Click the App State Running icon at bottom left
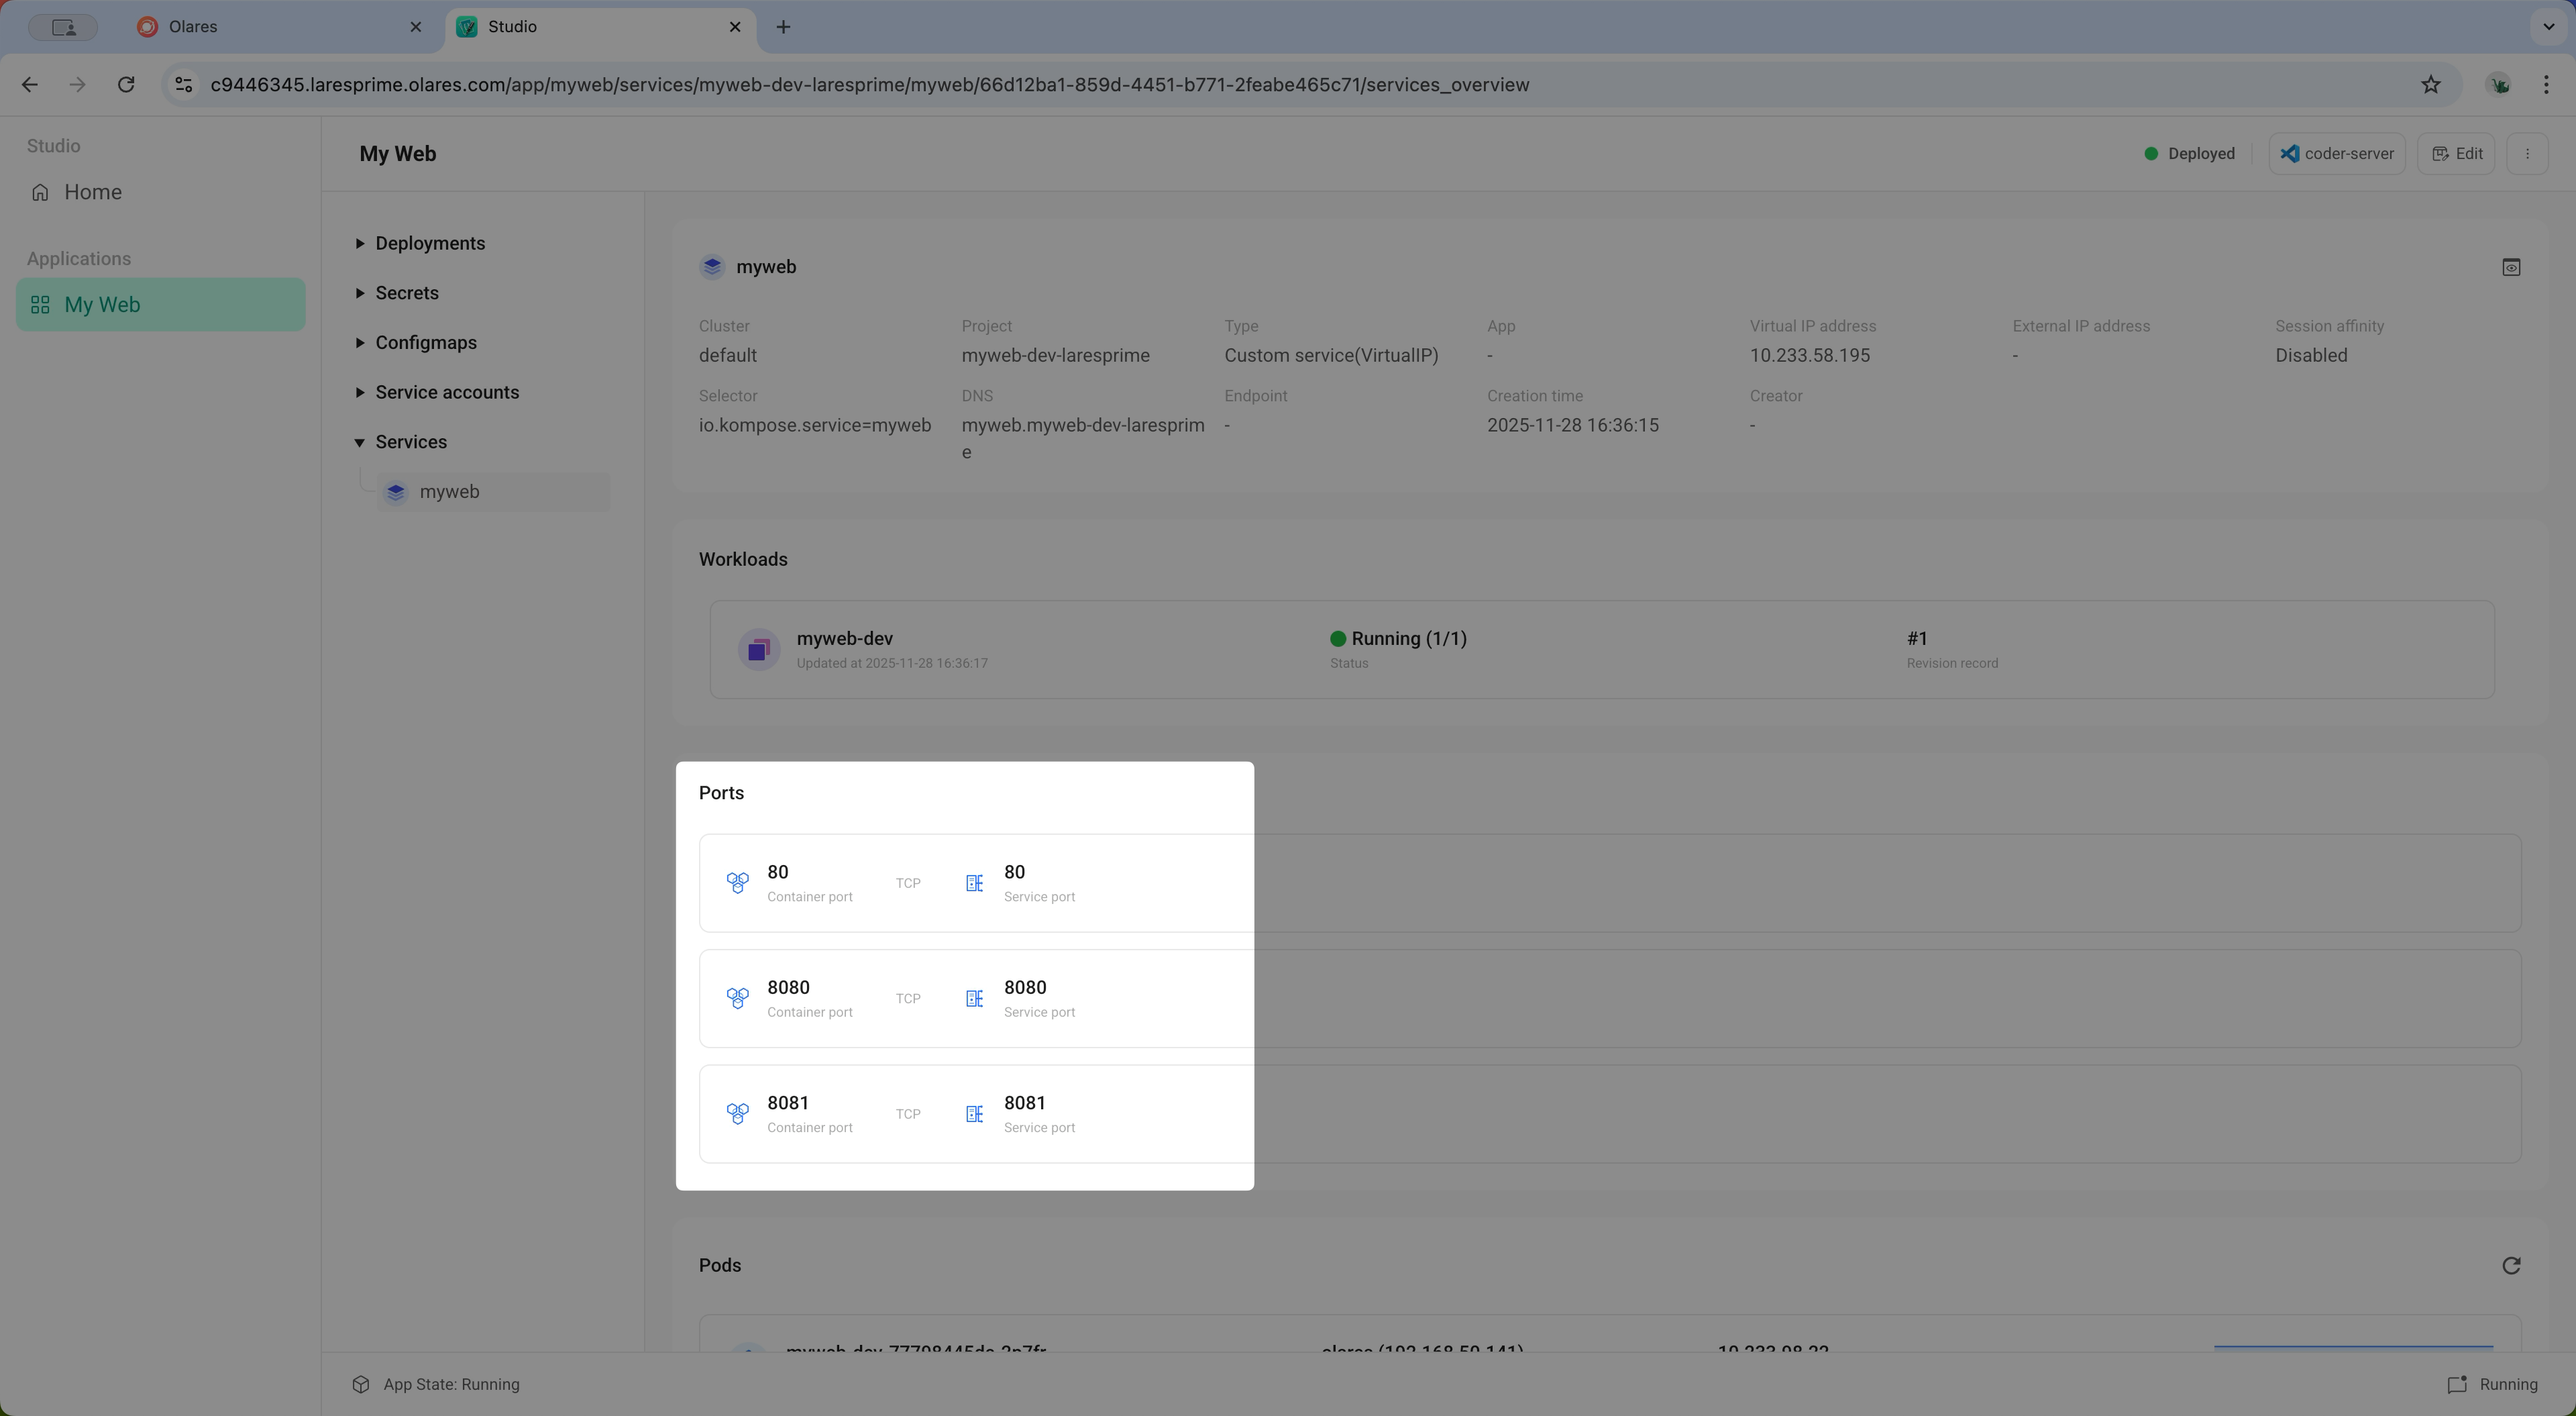 pyautogui.click(x=361, y=1384)
